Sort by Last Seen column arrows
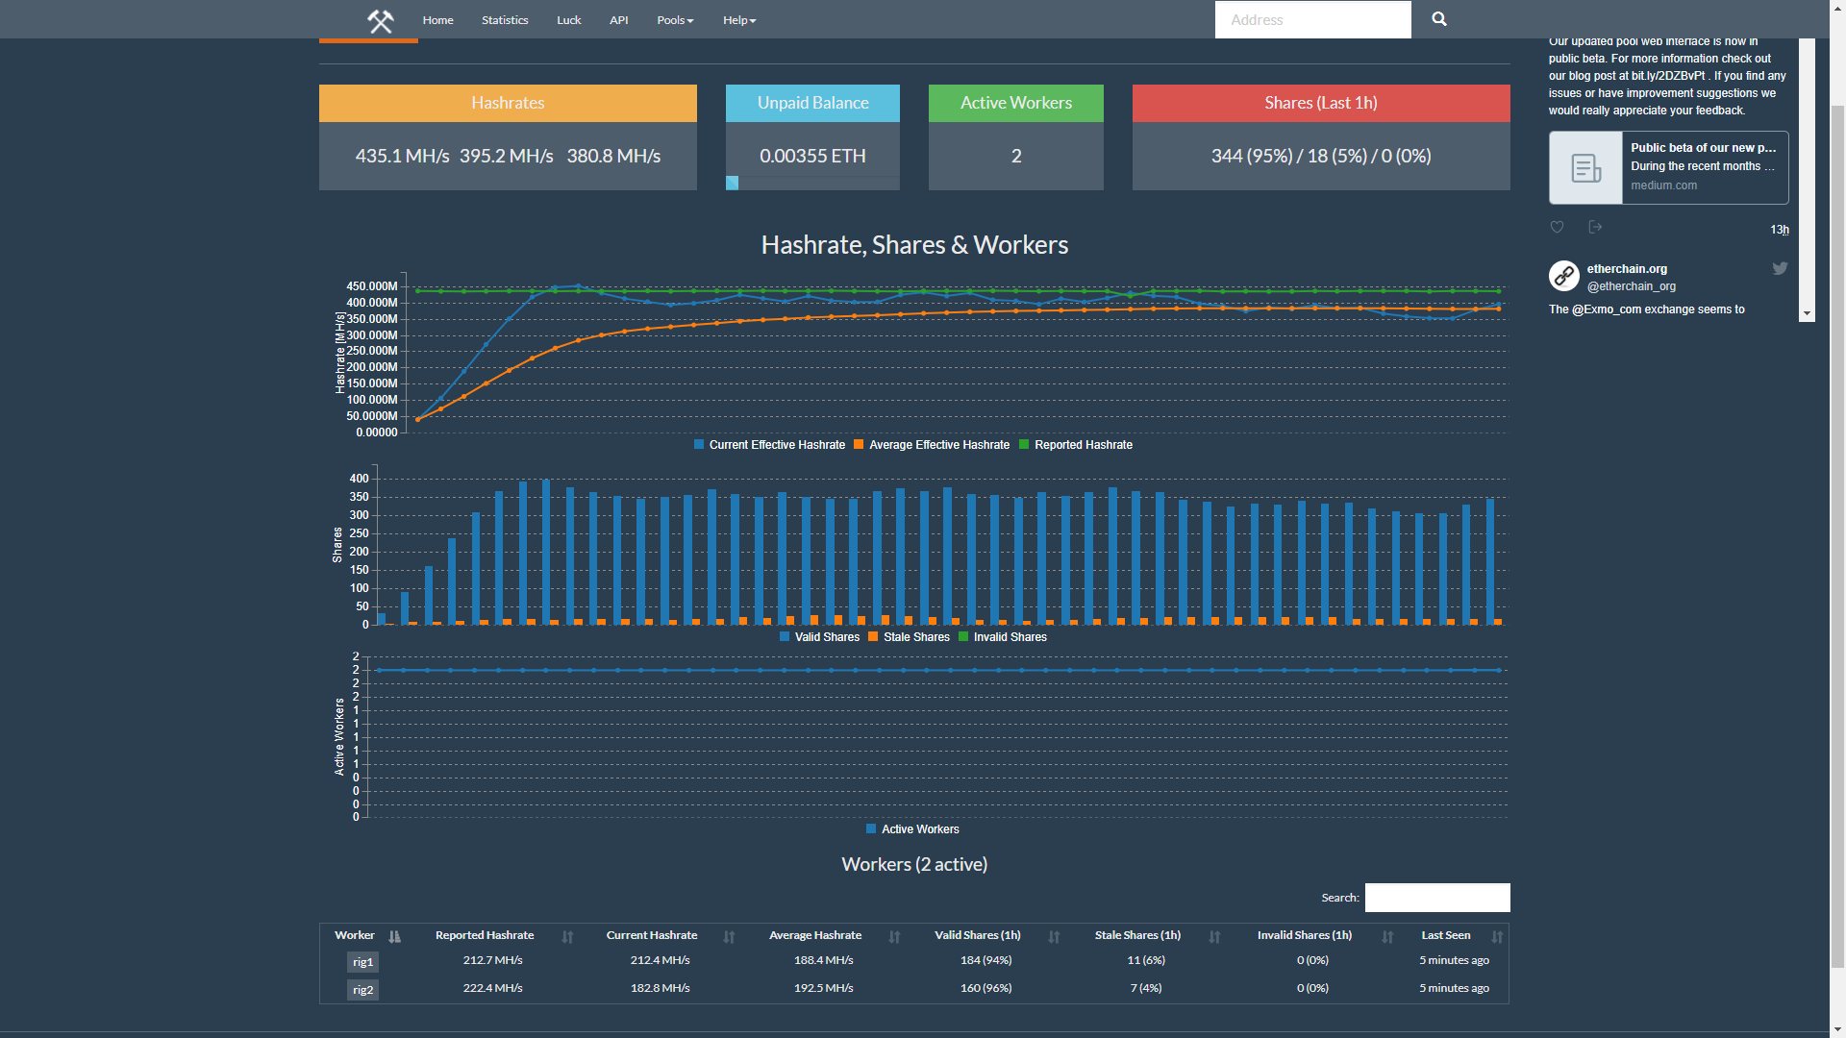Viewport: 1846px width, 1038px height. [1497, 937]
